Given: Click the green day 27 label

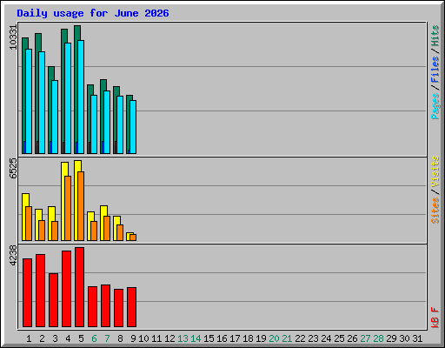Looking at the screenshot, I should 365,338.
